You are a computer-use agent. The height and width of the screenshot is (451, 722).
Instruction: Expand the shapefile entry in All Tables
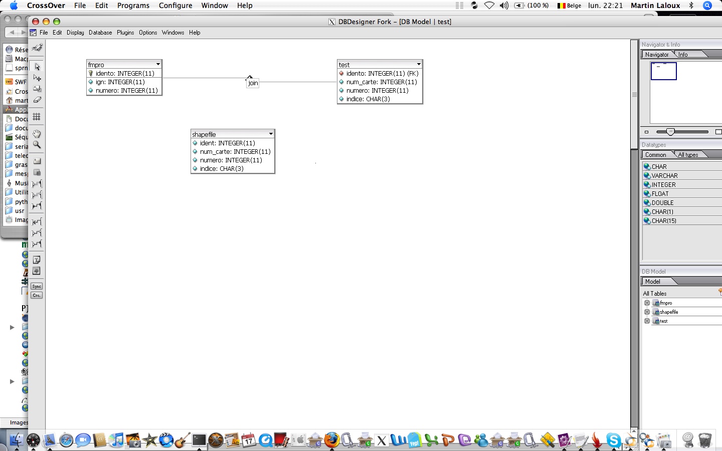pos(647,312)
